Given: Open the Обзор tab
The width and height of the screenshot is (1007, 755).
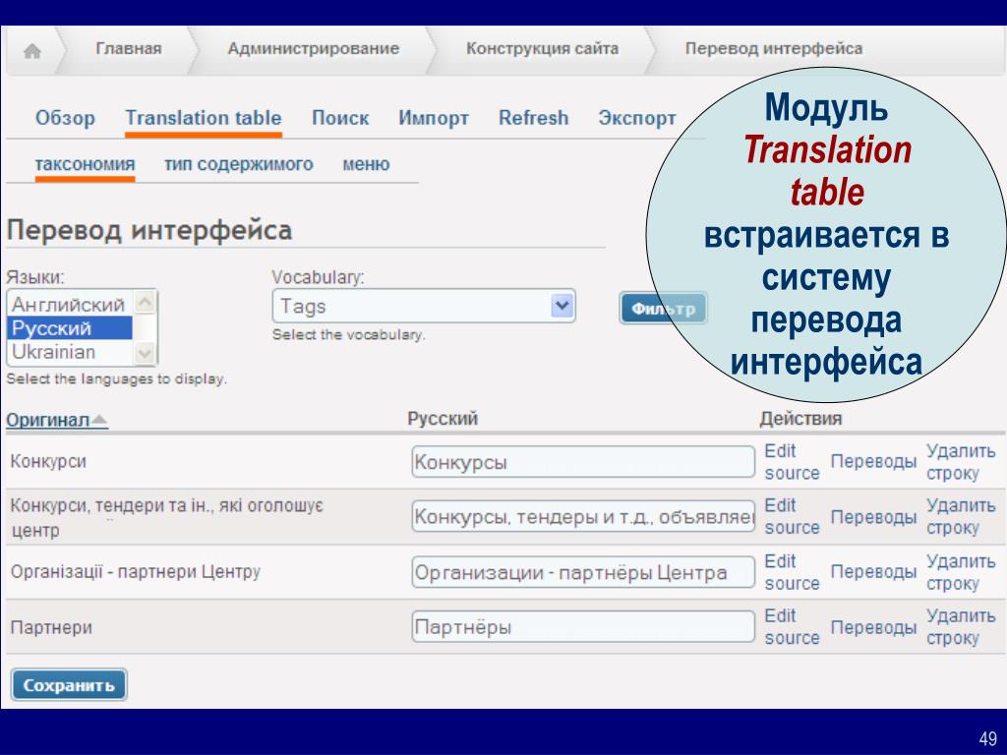Looking at the screenshot, I should click(65, 118).
